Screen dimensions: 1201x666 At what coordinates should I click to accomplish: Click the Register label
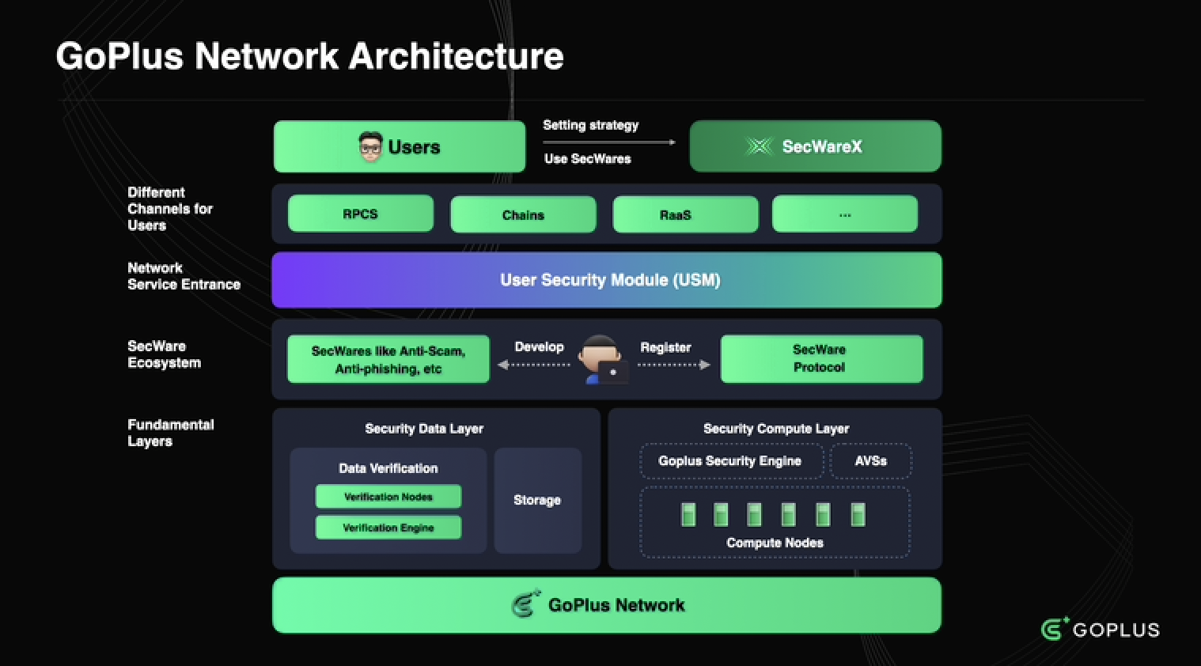(665, 347)
